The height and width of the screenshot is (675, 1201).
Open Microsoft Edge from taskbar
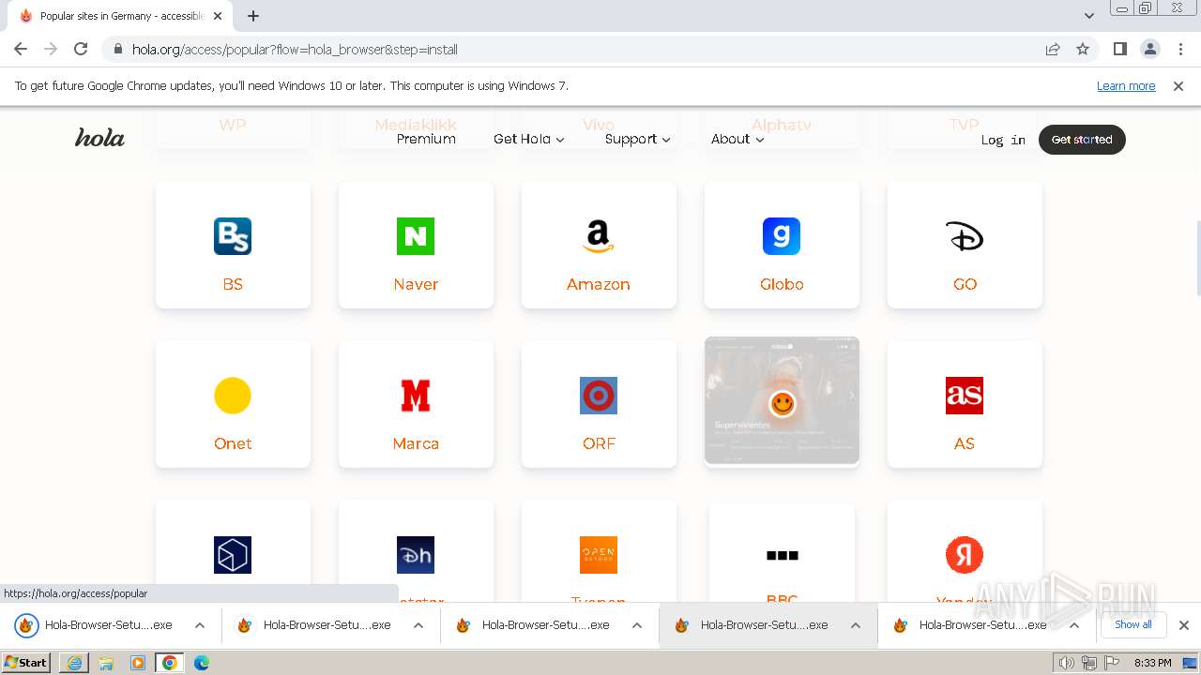201,663
